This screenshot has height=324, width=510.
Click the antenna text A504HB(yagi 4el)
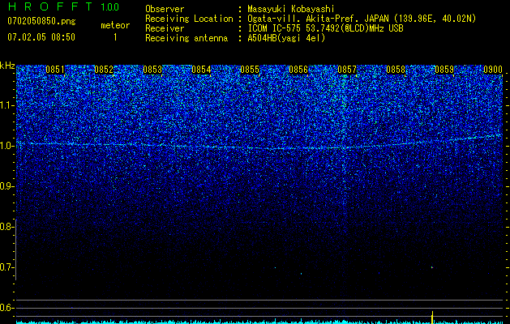286,38
